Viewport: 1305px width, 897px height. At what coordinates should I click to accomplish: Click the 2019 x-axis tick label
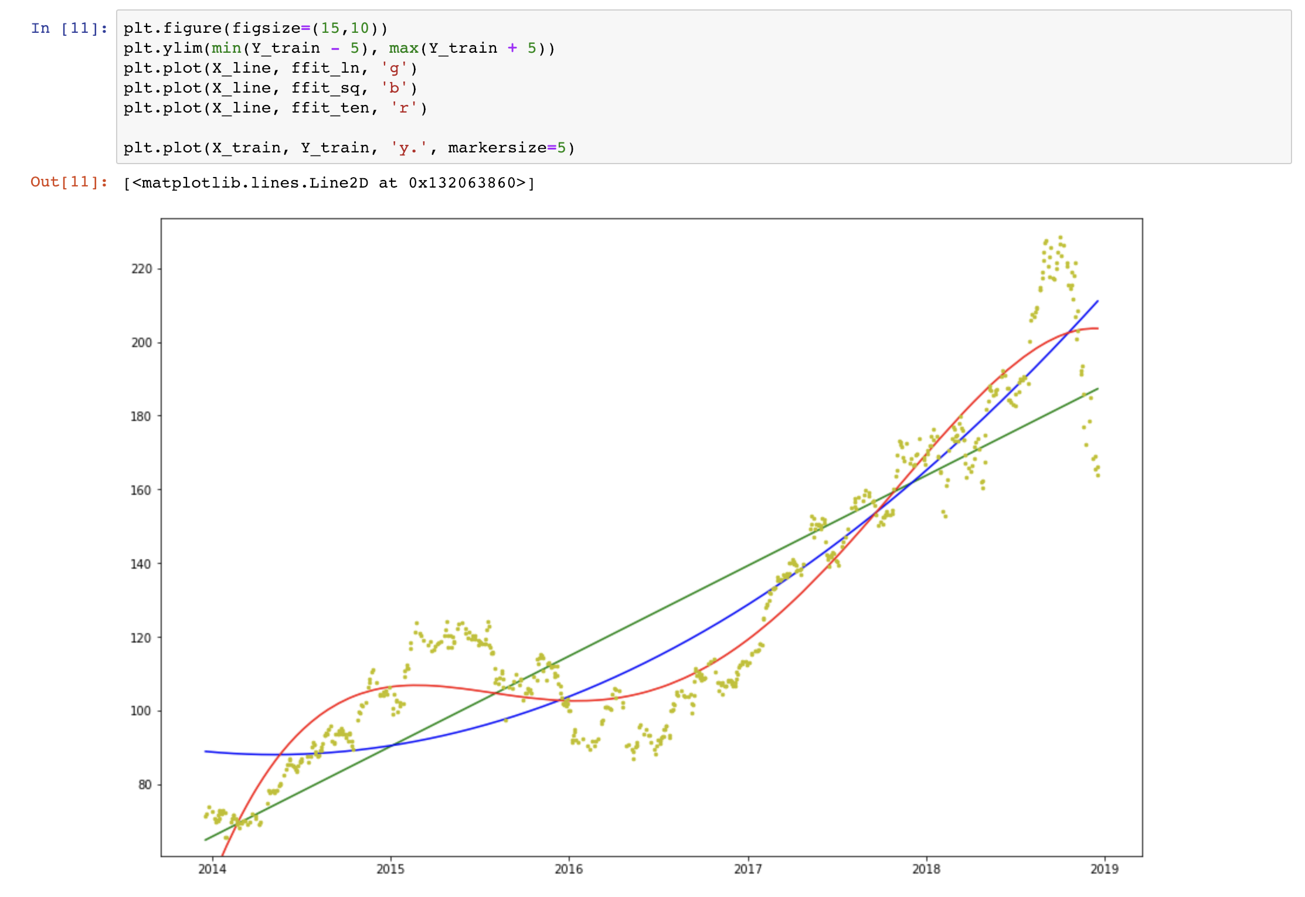(1104, 869)
